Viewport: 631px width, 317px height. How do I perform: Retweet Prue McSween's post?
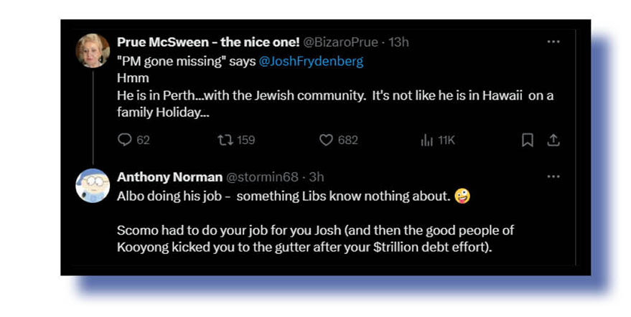(x=223, y=140)
